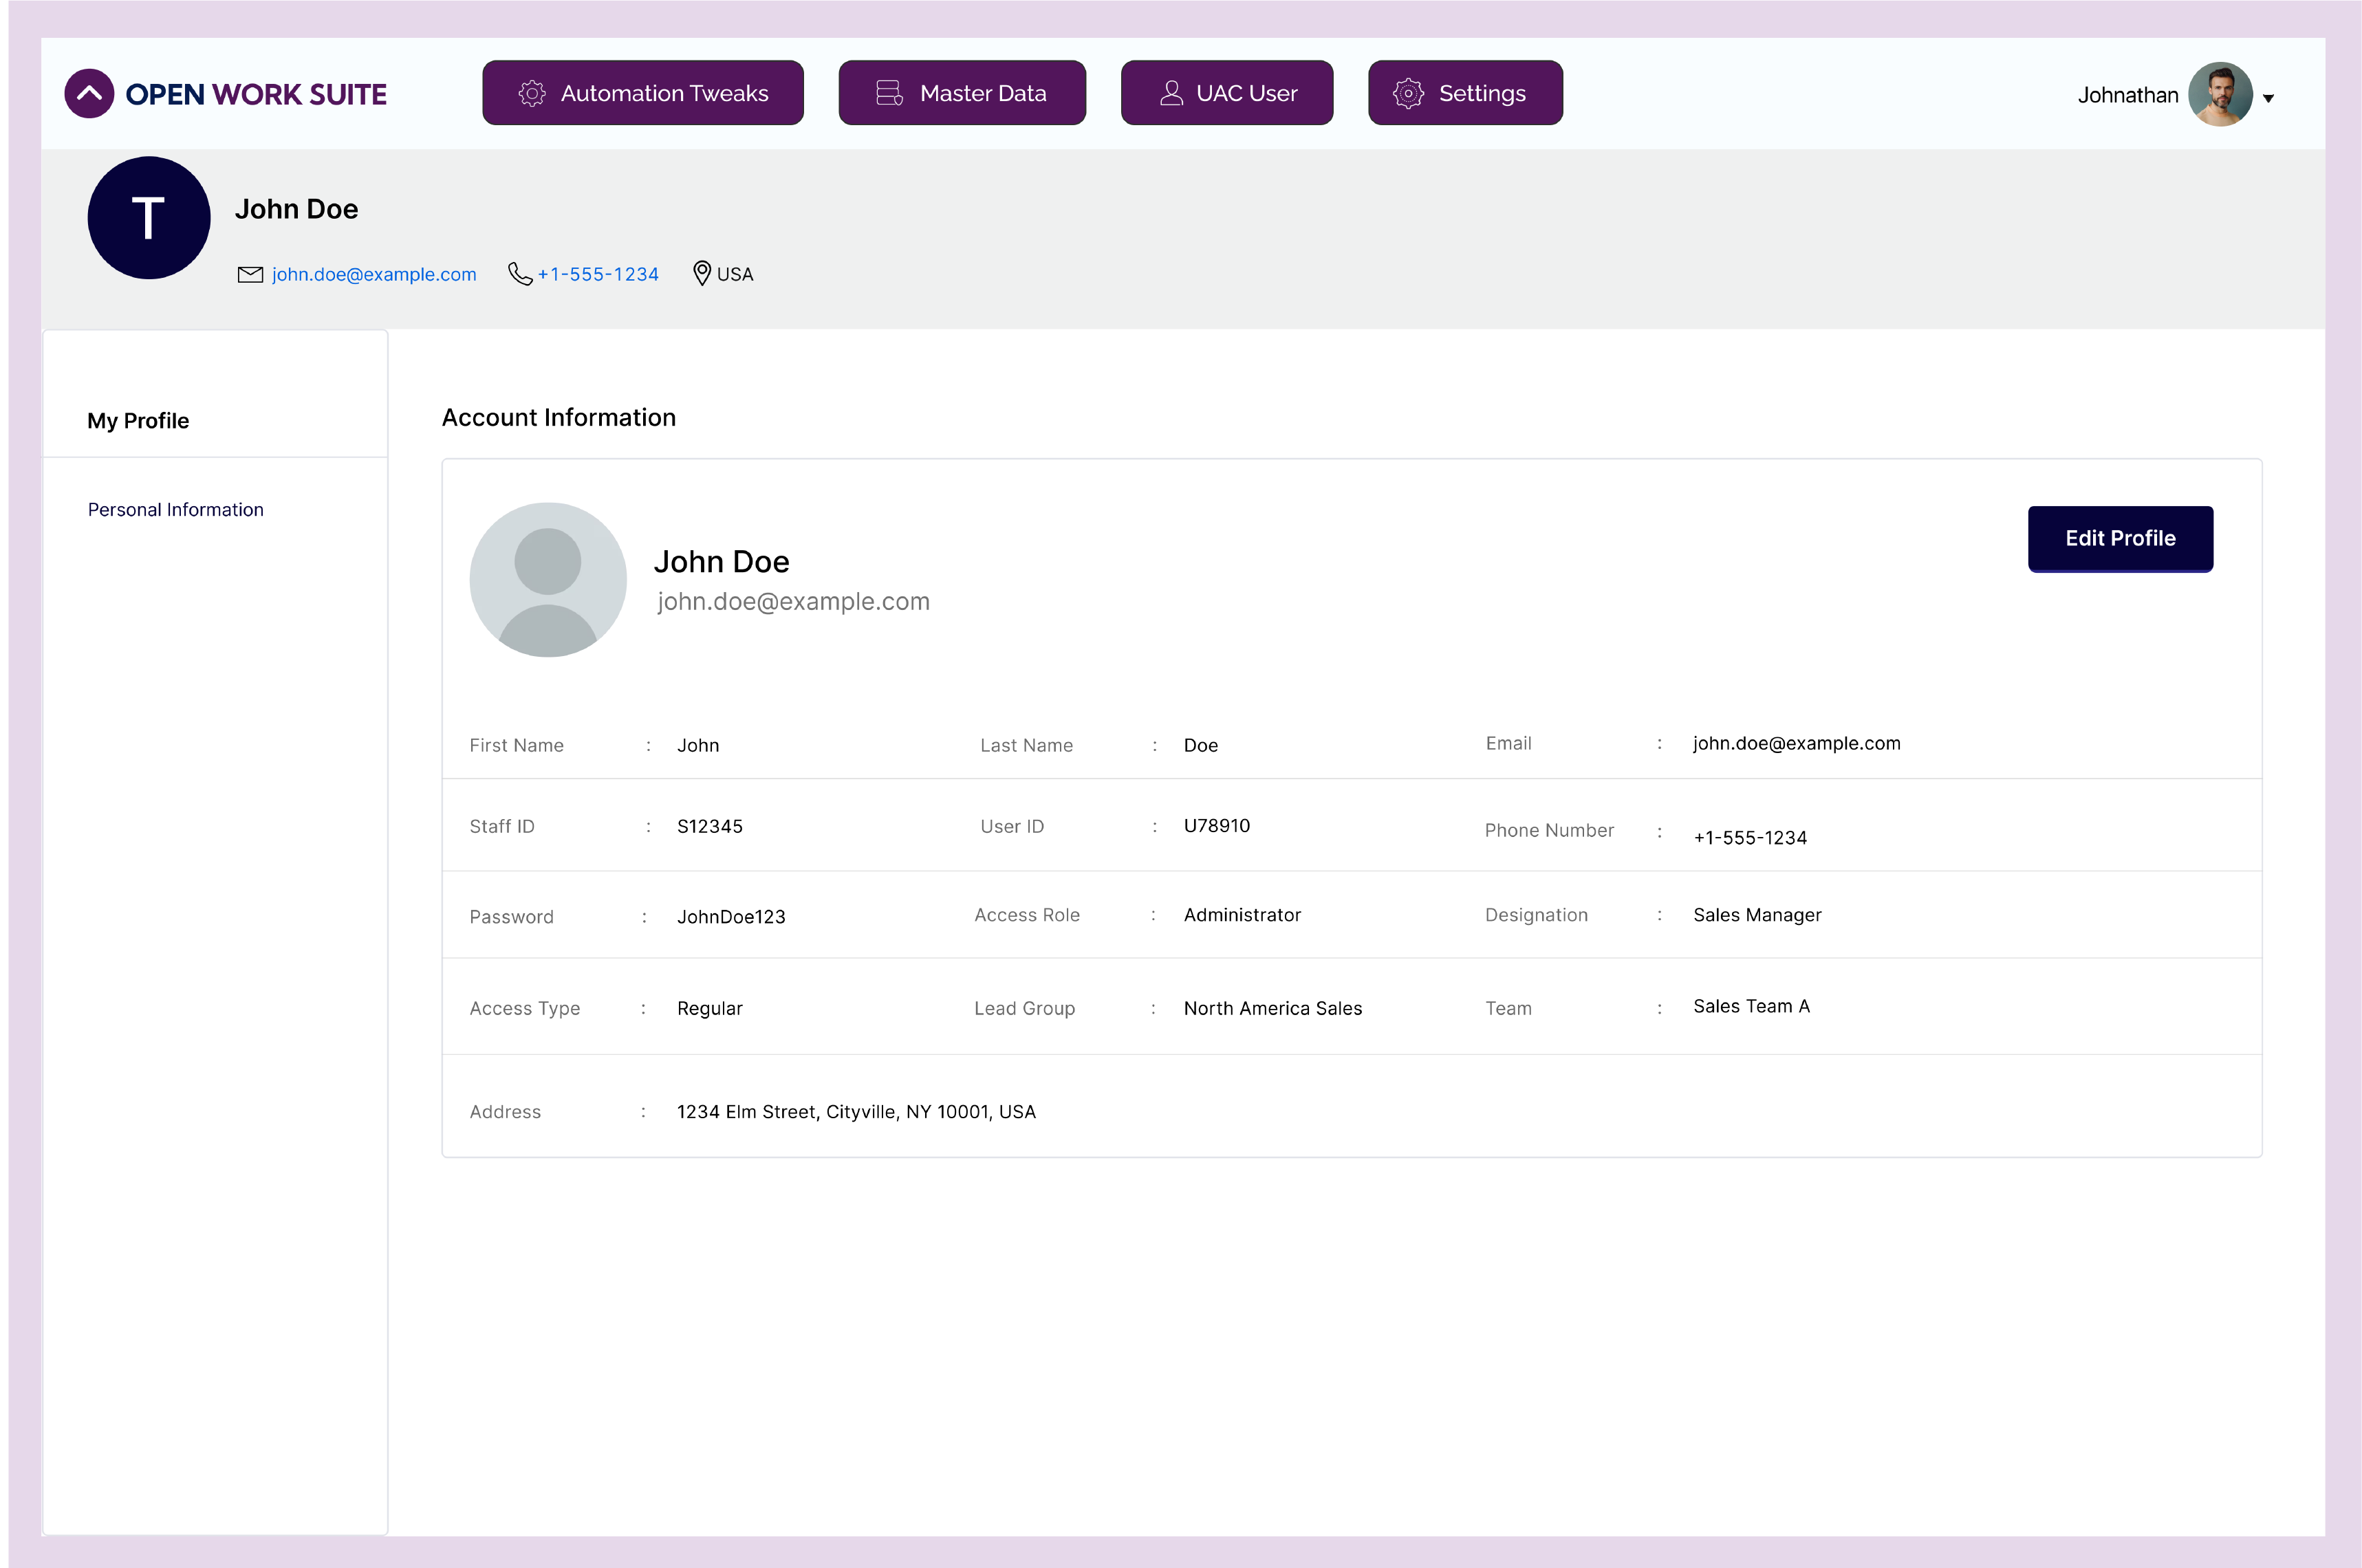Click the envelope icon beside header email
This screenshot has height=1568, width=2362.
250,275
